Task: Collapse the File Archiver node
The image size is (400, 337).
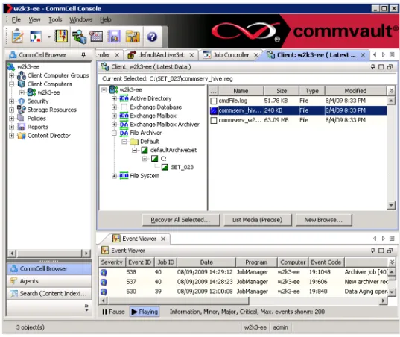Action: 114,133
